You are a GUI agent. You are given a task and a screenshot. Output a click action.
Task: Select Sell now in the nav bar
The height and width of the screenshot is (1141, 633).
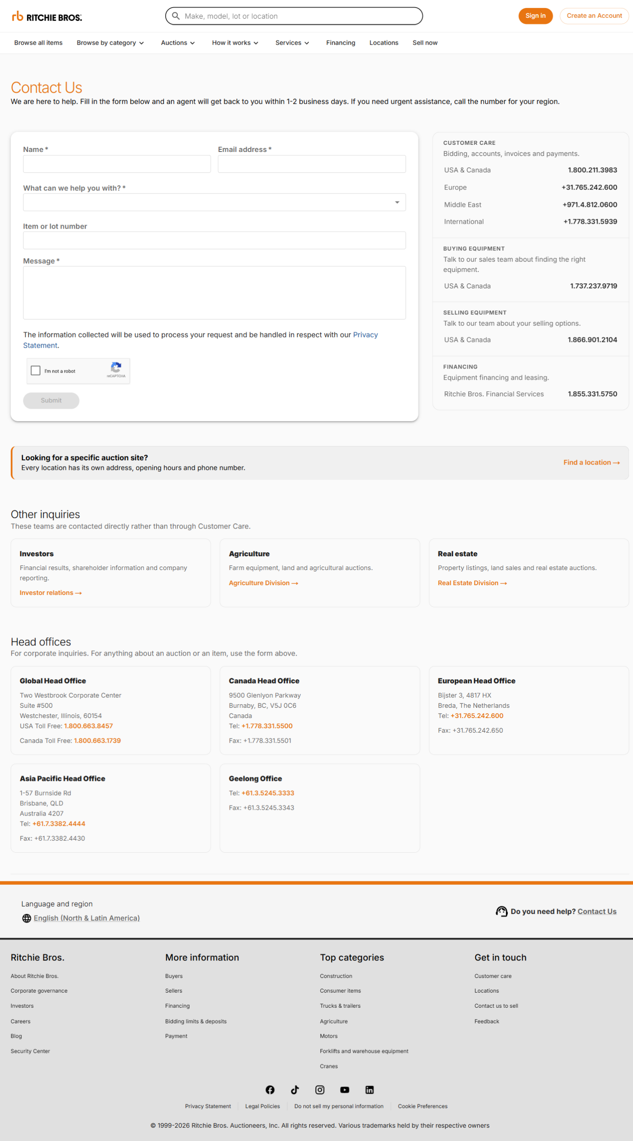click(425, 43)
